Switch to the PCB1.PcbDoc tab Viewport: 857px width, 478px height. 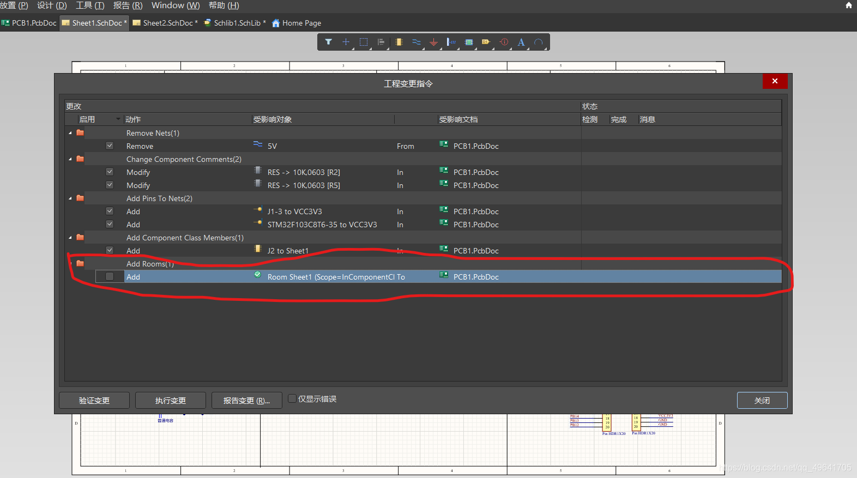(29, 23)
